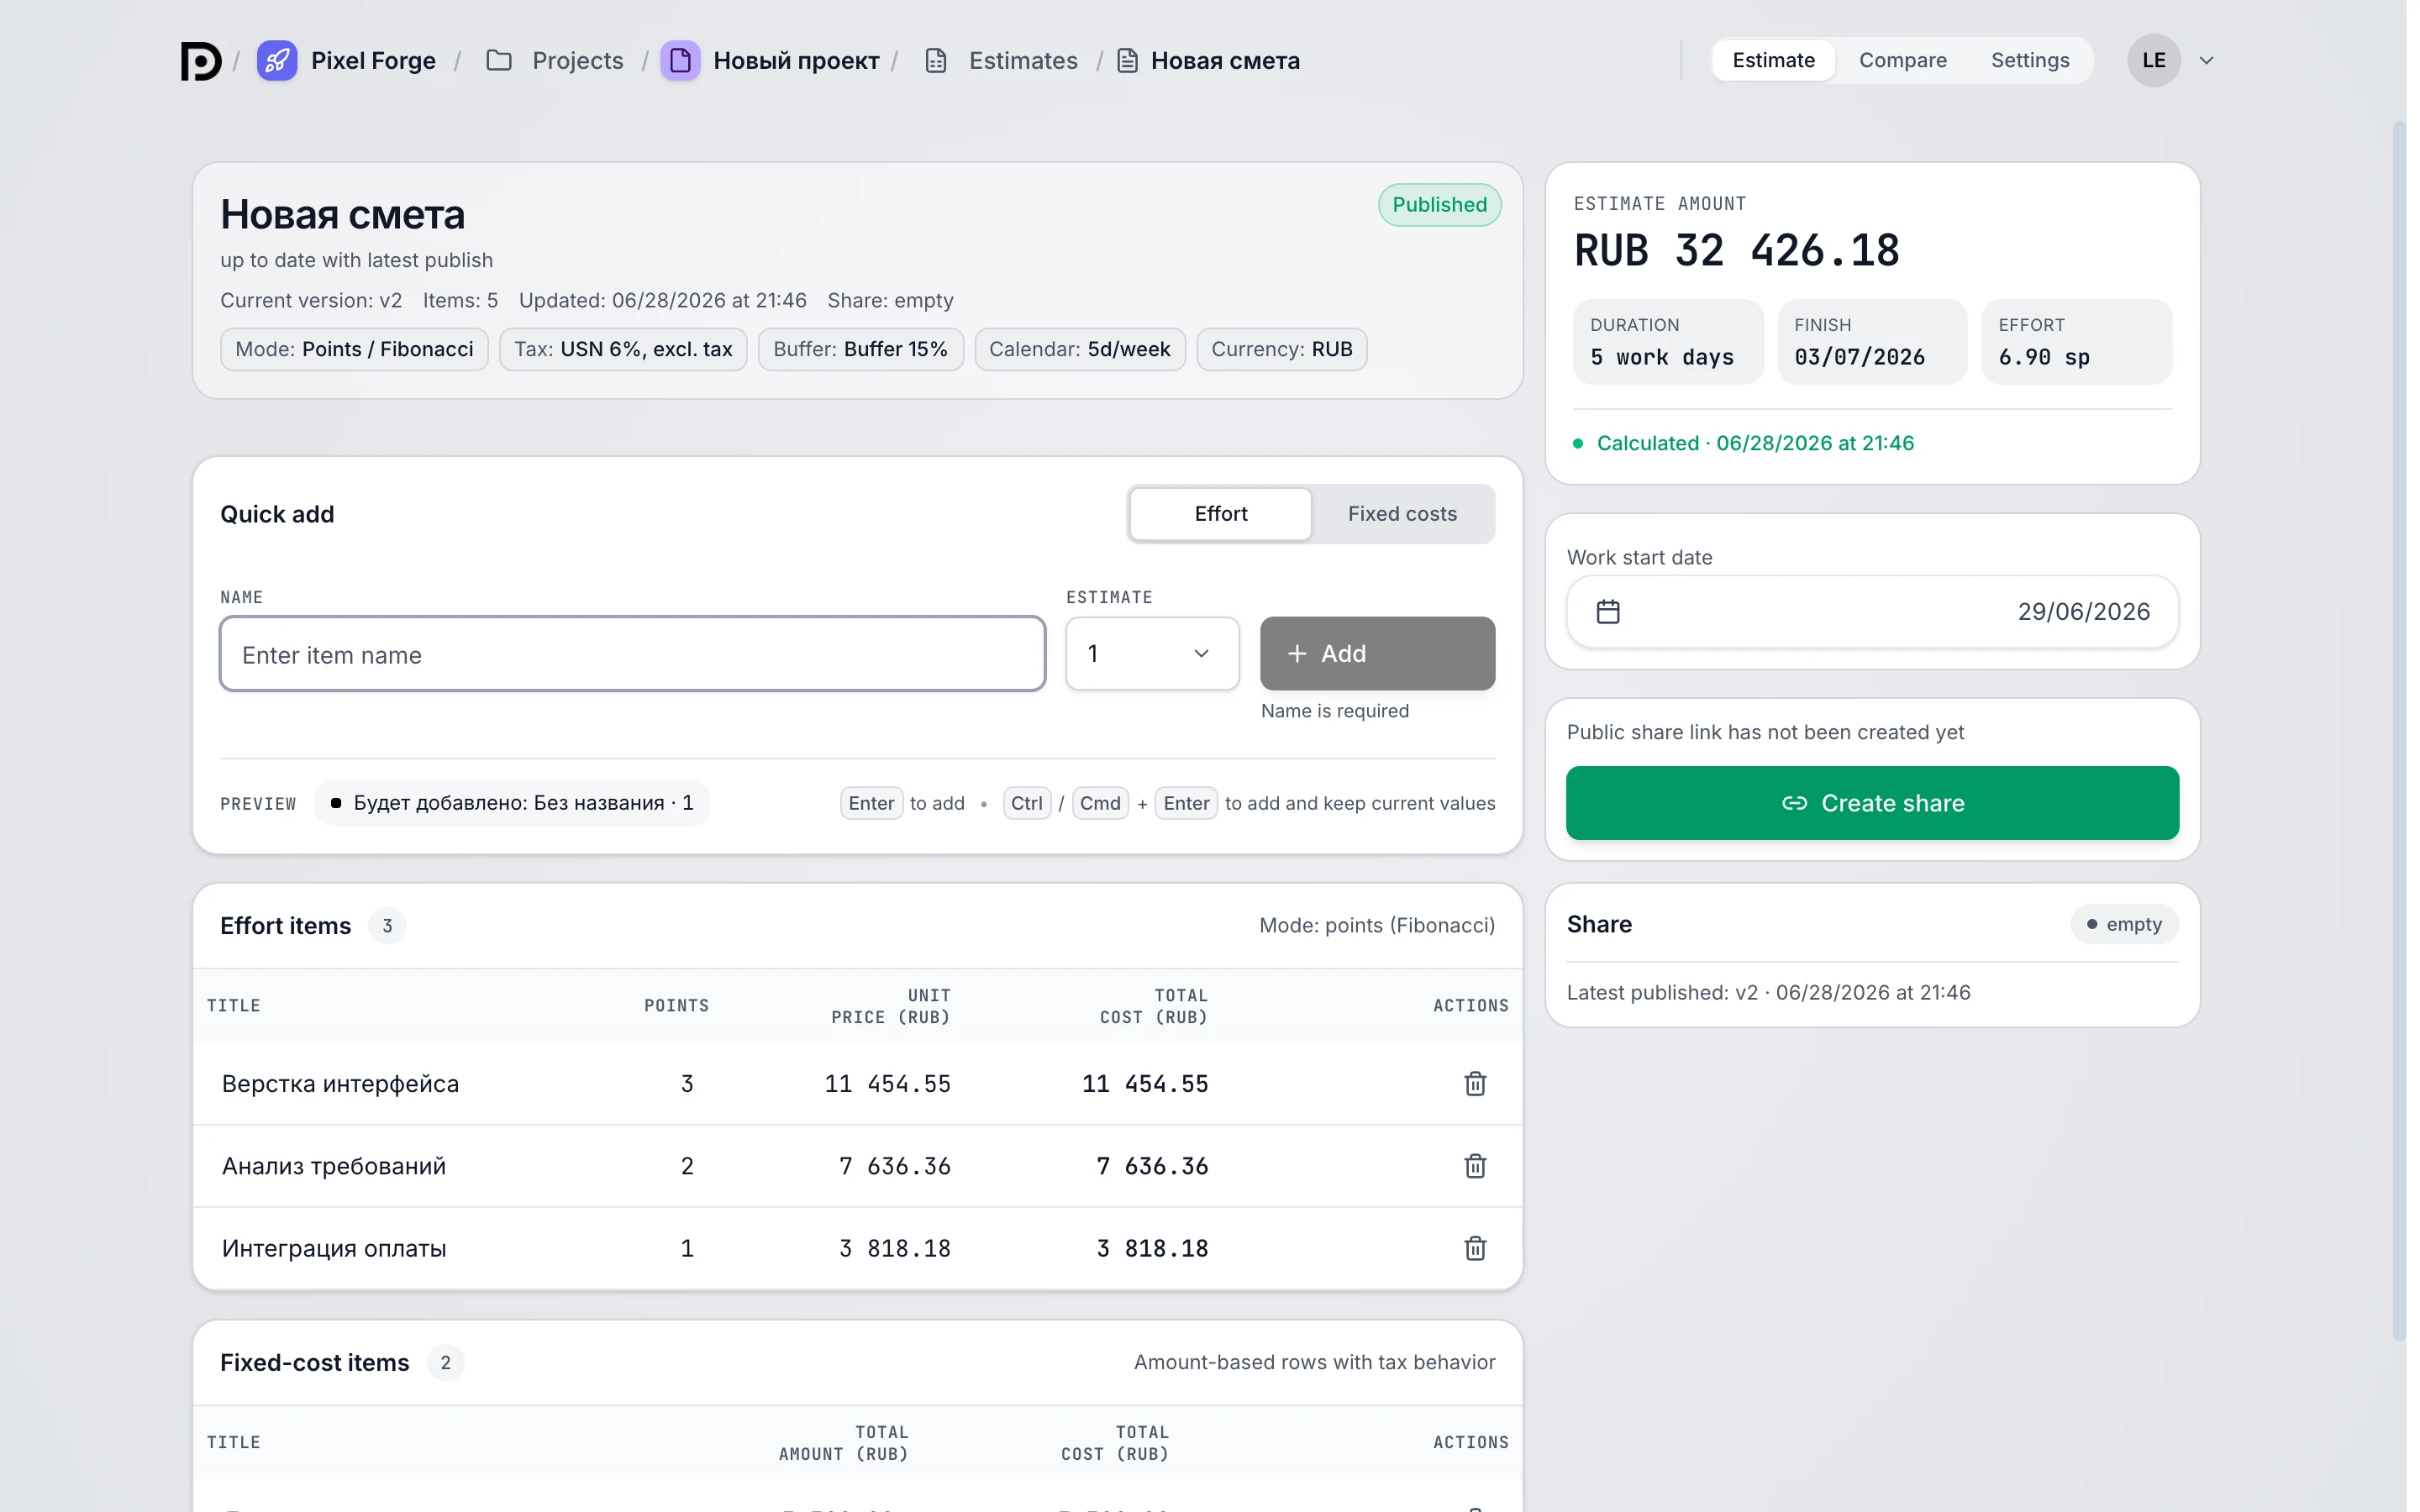This screenshot has width=2420, height=1512.
Task: Click the Name is required message
Action: tap(1334, 711)
